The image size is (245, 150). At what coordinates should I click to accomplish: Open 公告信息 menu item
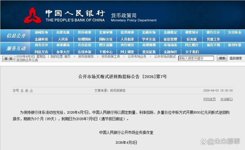point(84,45)
